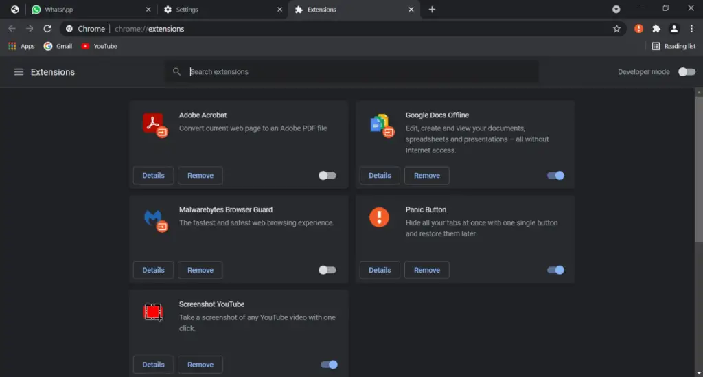Click the 'Screenshot YouTube' title text

click(211, 304)
